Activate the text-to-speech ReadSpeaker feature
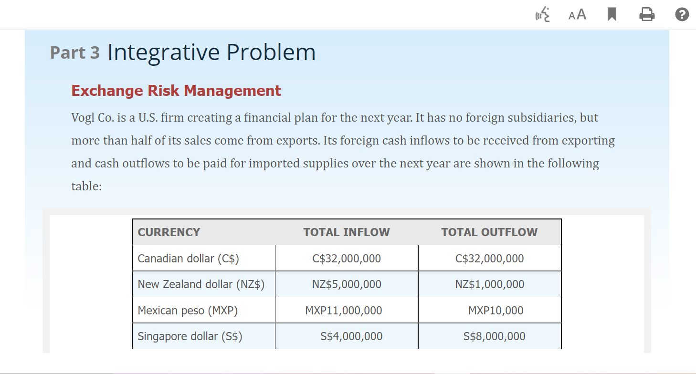The width and height of the screenshot is (696, 374). (543, 14)
